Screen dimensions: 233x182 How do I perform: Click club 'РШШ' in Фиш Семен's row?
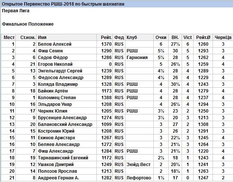tap(132, 51)
